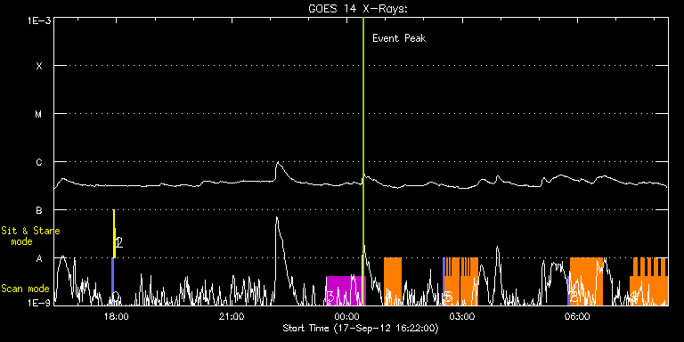
Task: Select the "06:00" time axis label
Action: pyautogui.click(x=577, y=316)
